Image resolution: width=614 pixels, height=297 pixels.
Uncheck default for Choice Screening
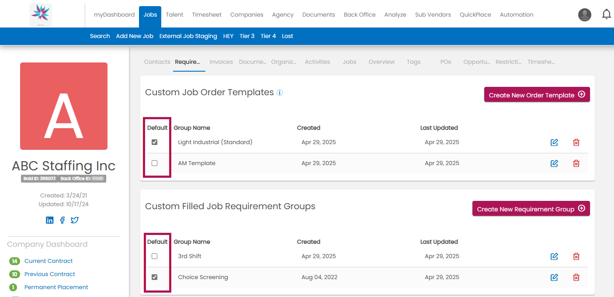154,277
